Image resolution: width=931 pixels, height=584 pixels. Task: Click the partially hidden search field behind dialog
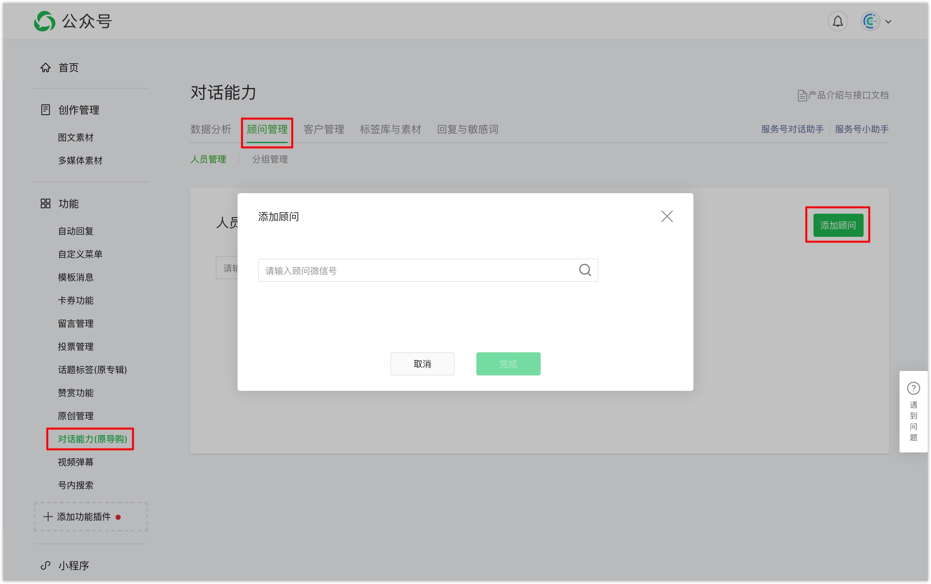point(227,268)
